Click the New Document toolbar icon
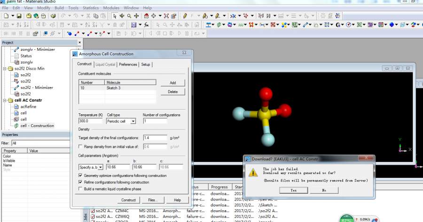Viewport: 423px width, 222px height. (6, 16)
